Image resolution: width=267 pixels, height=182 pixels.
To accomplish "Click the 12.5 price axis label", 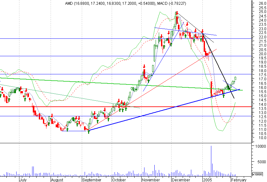I will point(263,117).
